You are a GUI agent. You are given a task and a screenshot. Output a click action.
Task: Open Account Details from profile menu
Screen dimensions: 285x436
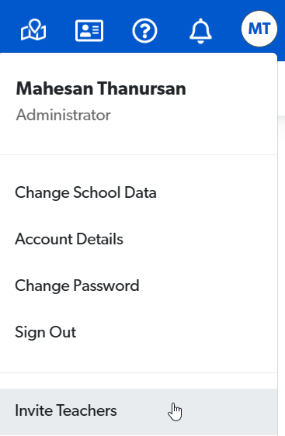(138, 239)
